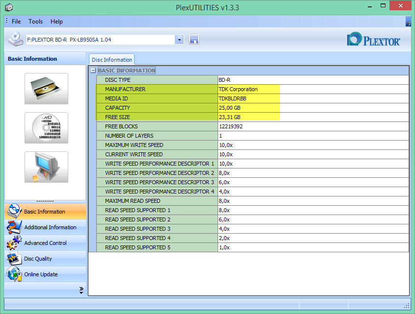Viewport: 415px width, 314px height.
Task: Click the TDK Corporation value
Action: pos(238,89)
